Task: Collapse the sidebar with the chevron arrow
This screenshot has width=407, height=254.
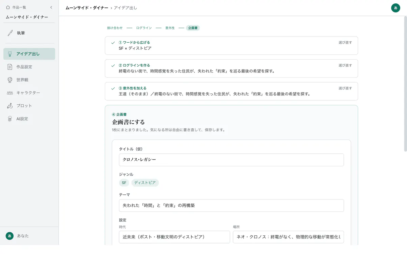Action: pyautogui.click(x=51, y=7)
